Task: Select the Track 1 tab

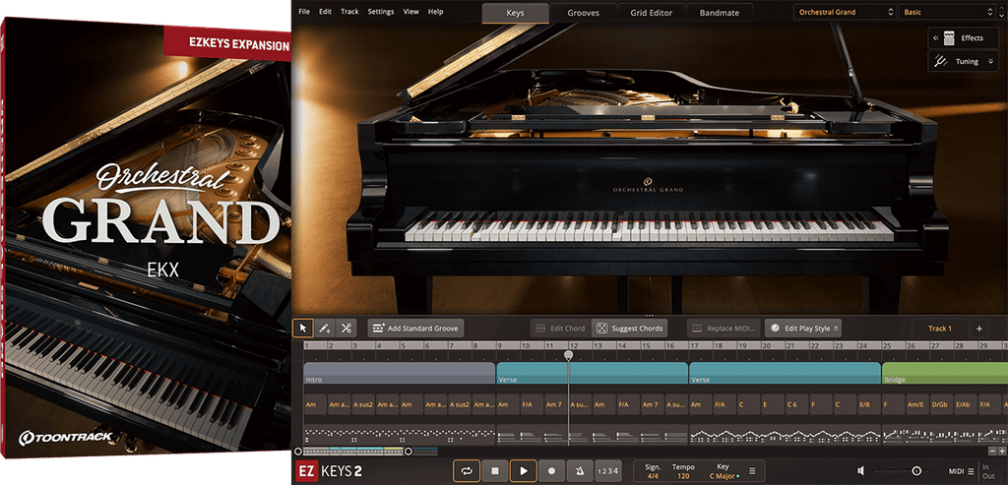Action: click(x=940, y=329)
